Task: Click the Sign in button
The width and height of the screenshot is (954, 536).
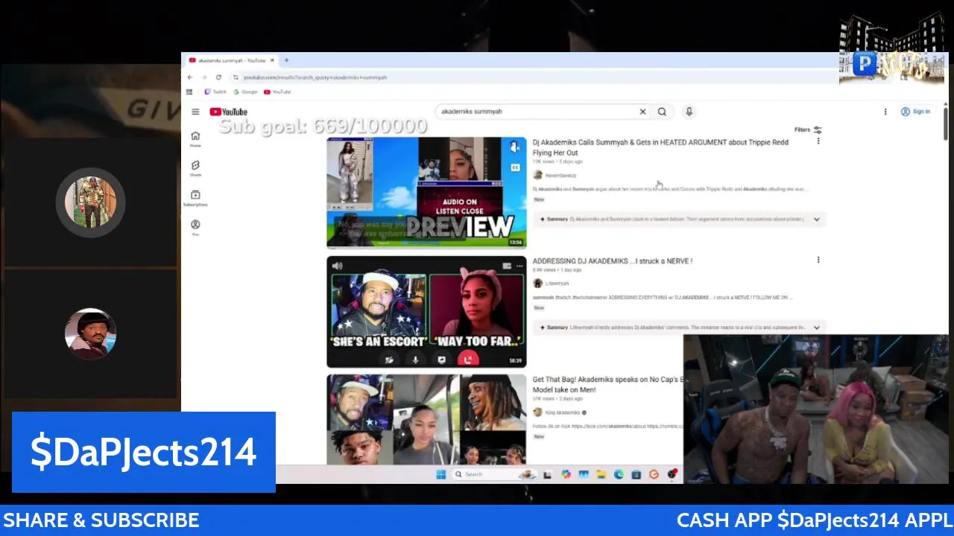Action: click(915, 112)
